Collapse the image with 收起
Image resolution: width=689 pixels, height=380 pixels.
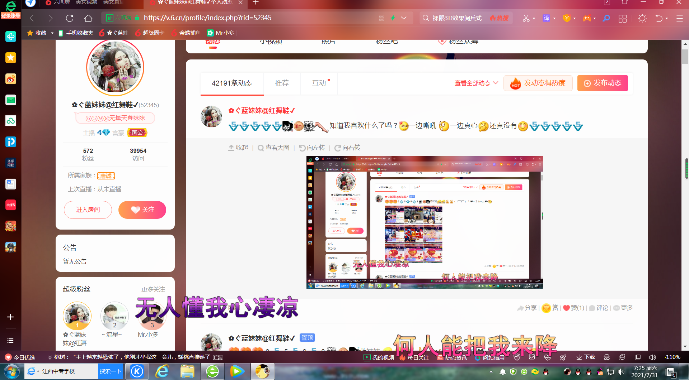click(x=238, y=148)
